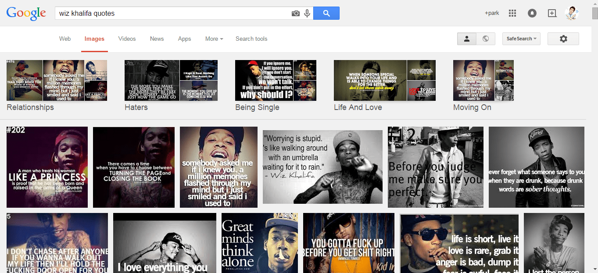Open the Apps tab
Viewport: 598px width, 273px height.
pyautogui.click(x=184, y=39)
